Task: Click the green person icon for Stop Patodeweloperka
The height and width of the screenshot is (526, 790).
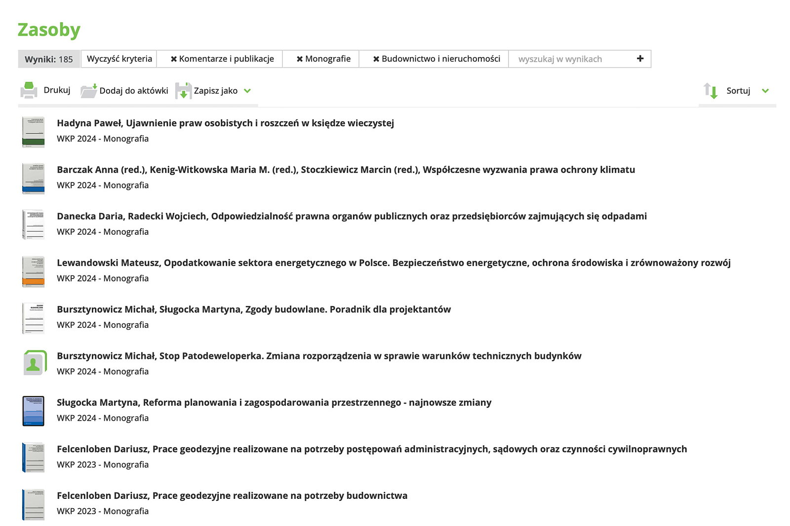Action: pos(35,363)
